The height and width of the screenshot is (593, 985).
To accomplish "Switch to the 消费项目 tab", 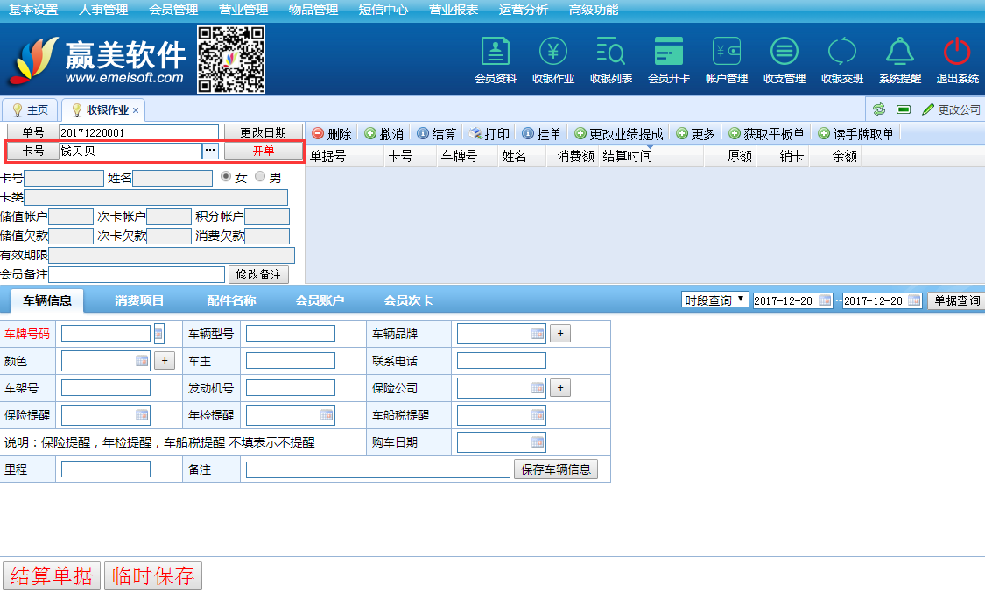I will point(139,300).
